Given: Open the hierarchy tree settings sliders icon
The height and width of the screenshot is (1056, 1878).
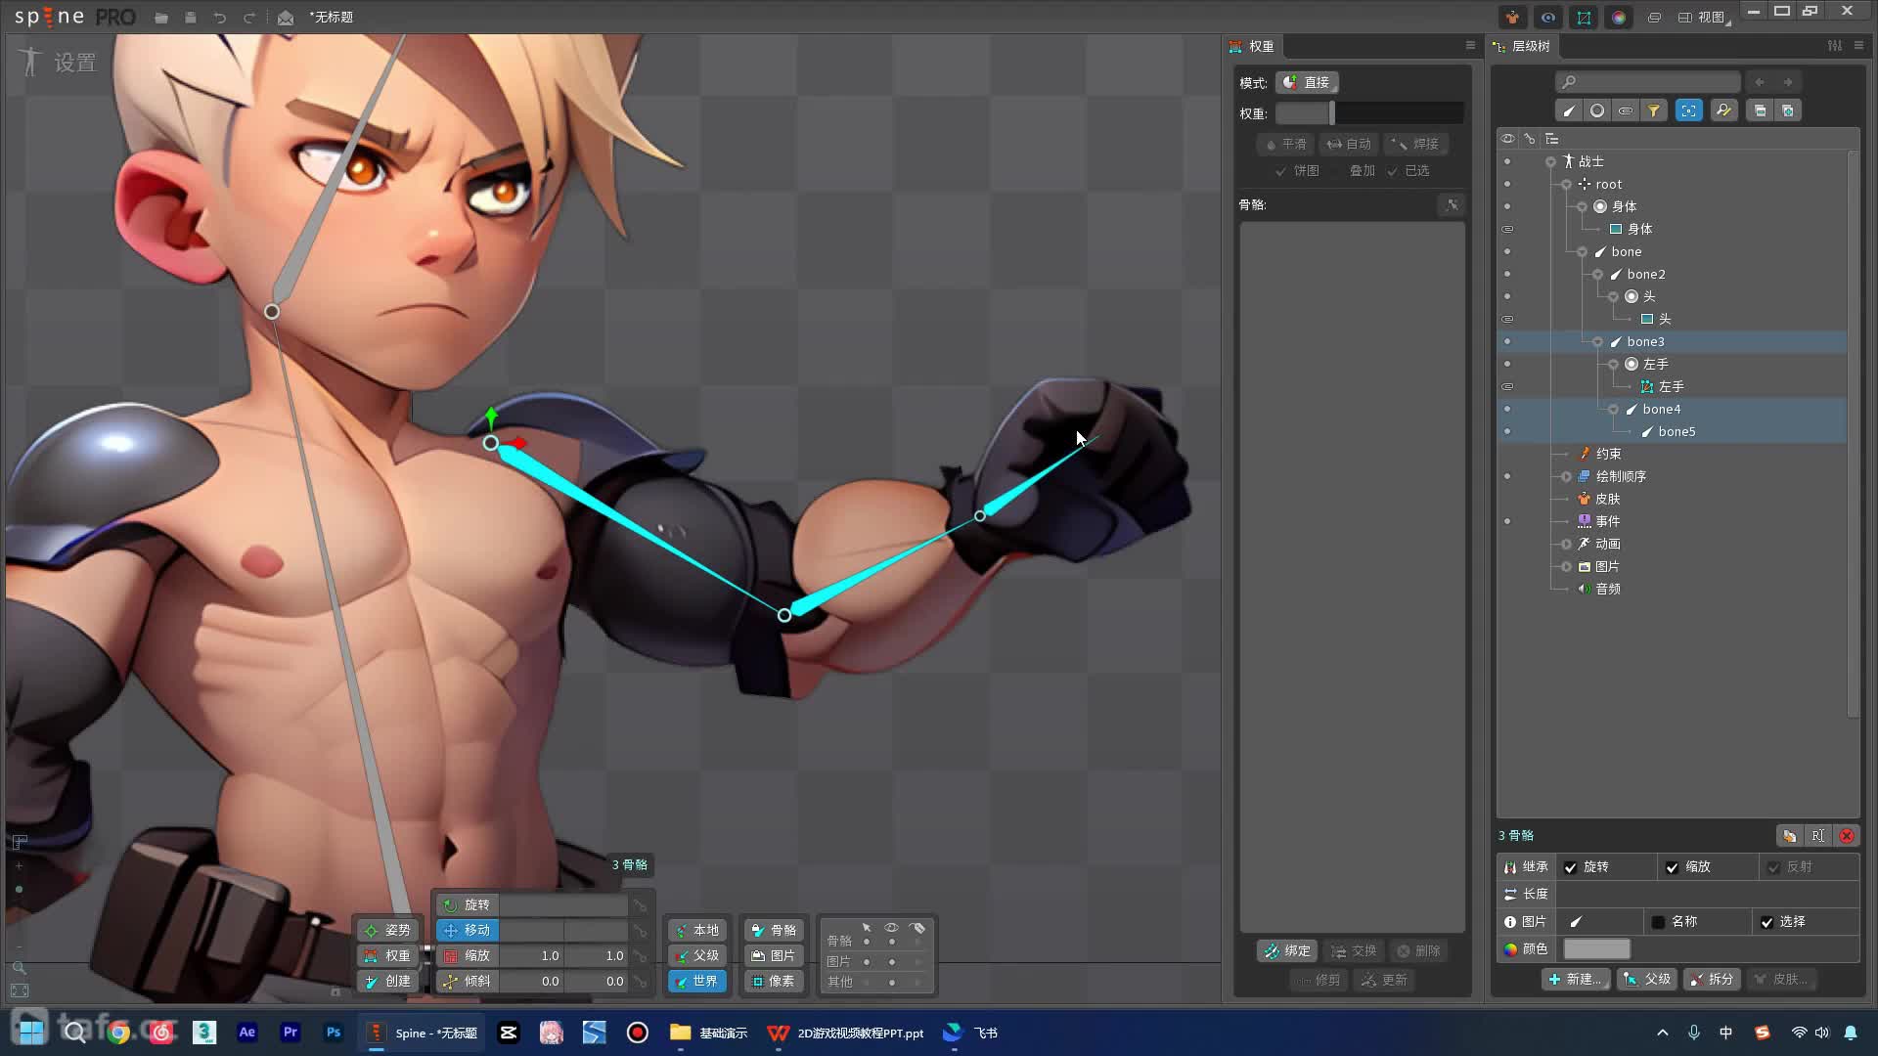Looking at the screenshot, I should pos(1835,46).
